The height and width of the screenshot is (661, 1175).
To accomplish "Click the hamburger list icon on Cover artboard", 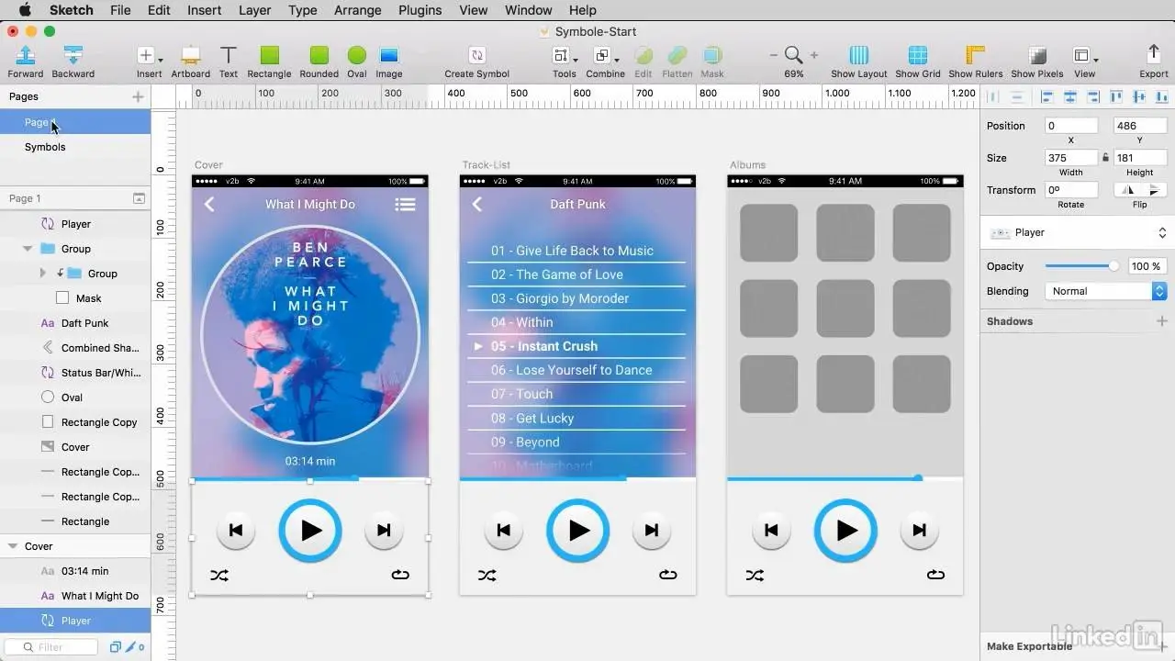I will pos(405,205).
